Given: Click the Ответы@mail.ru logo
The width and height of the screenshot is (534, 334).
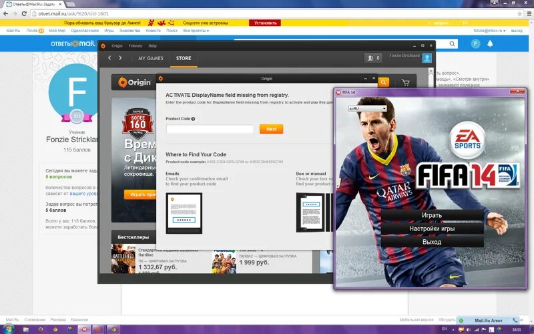Looking at the screenshot, I should coord(73,43).
